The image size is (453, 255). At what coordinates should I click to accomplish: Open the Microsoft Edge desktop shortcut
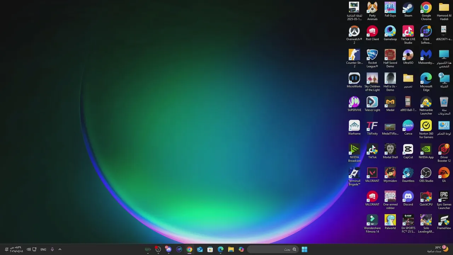coord(426,82)
